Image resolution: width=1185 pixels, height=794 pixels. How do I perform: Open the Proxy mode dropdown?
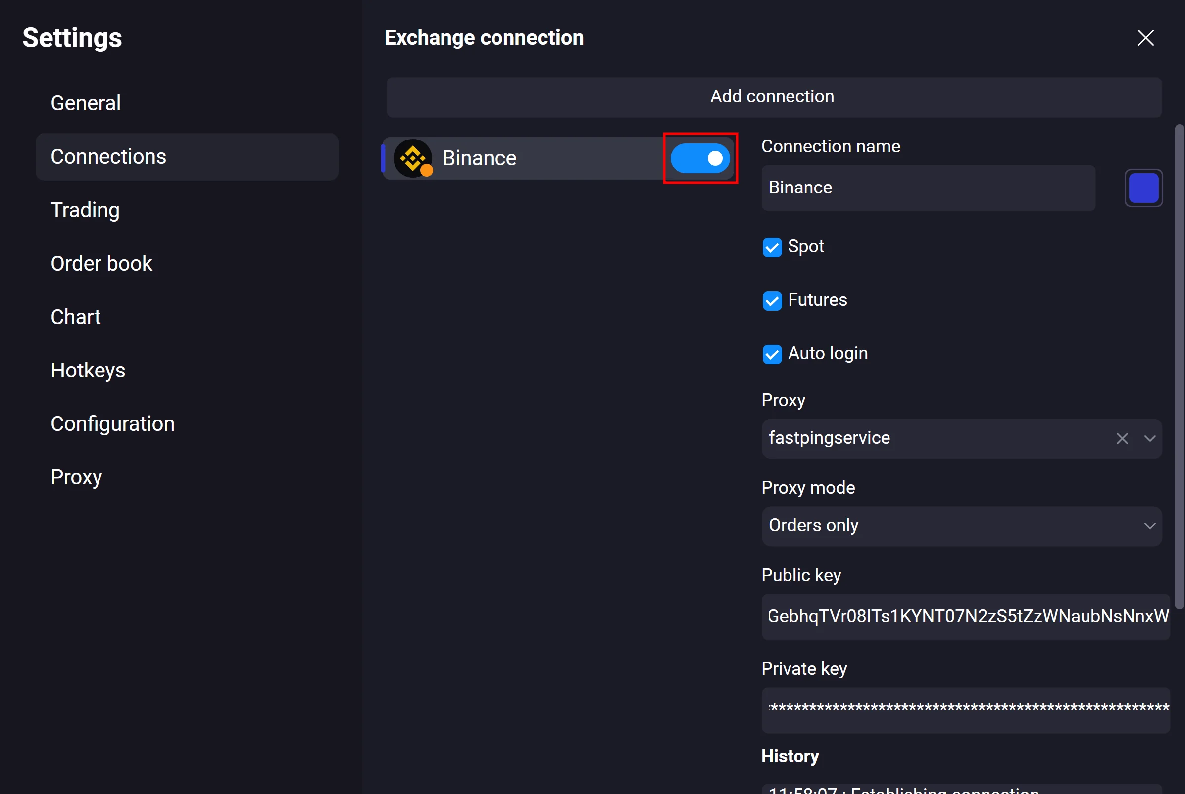(961, 526)
